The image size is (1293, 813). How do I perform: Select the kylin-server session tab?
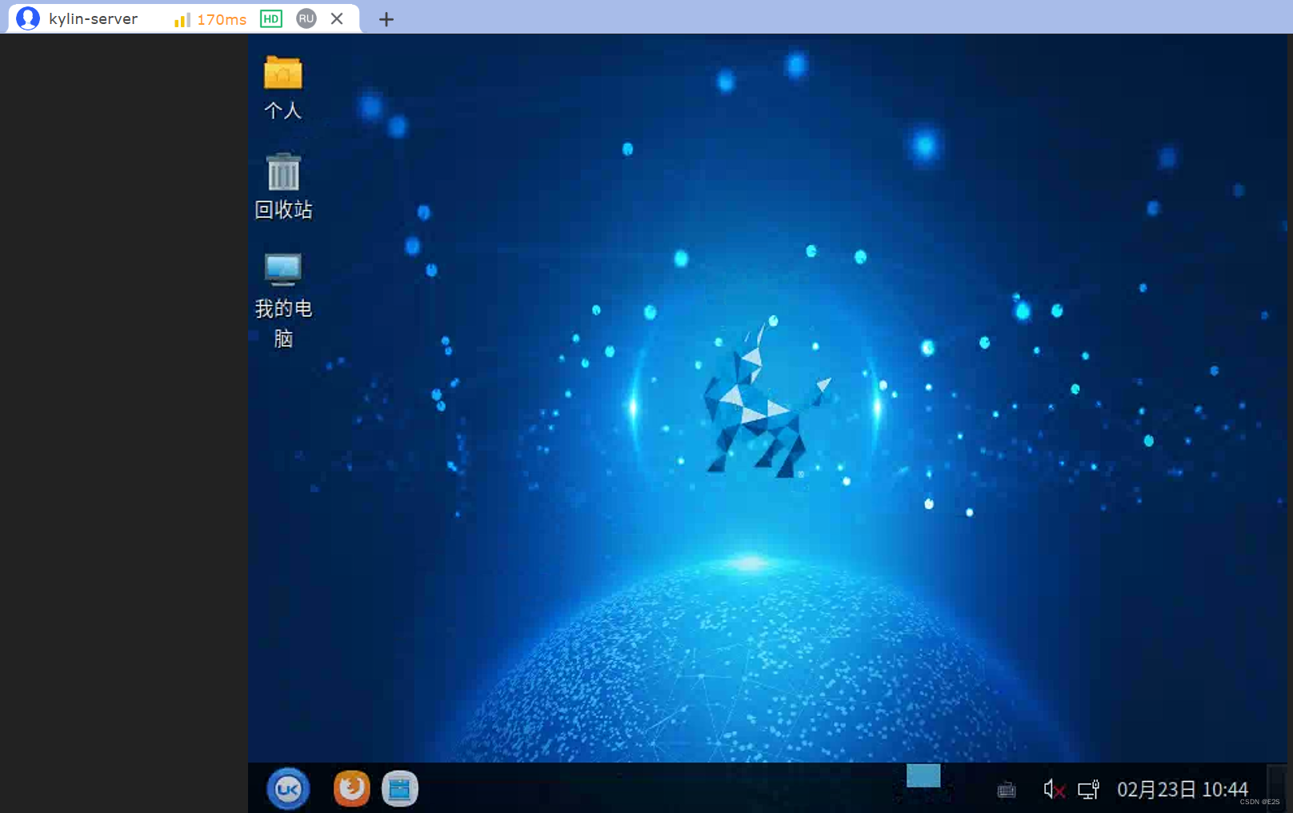(184, 18)
